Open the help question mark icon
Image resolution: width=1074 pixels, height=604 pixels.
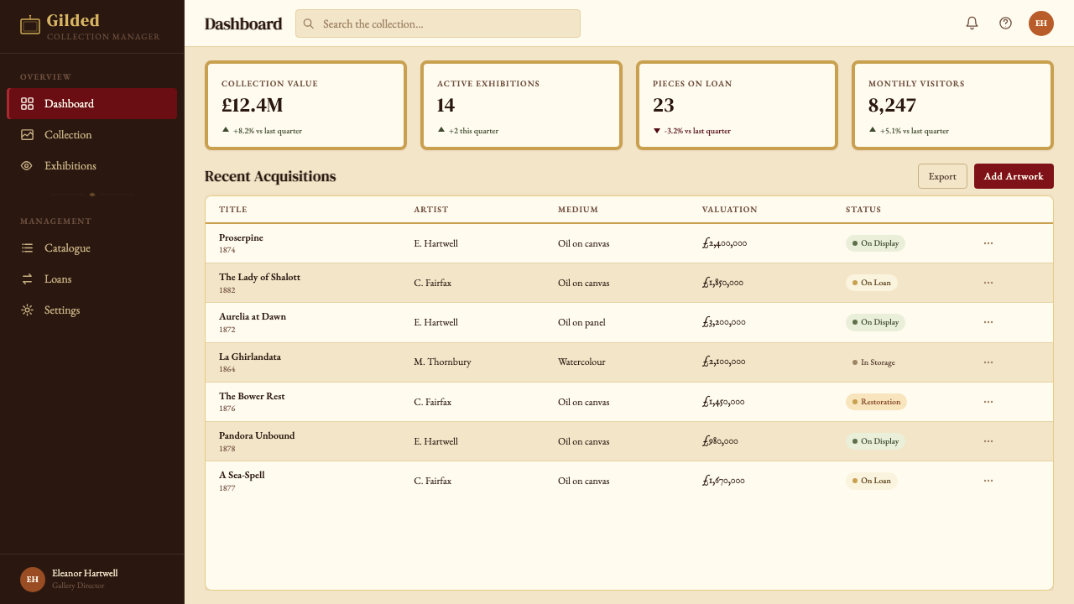1005,23
